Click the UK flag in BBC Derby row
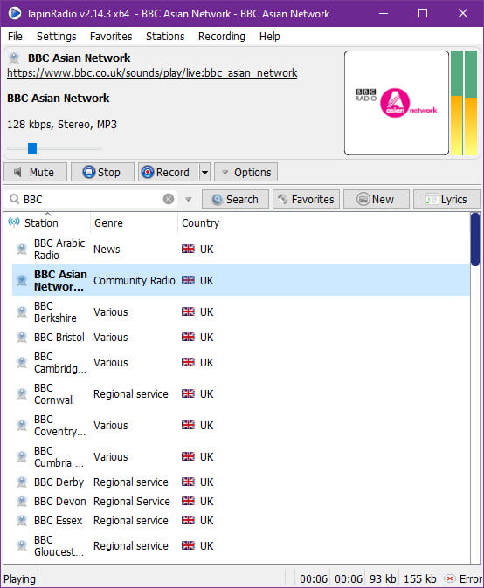484x588 pixels. (188, 482)
